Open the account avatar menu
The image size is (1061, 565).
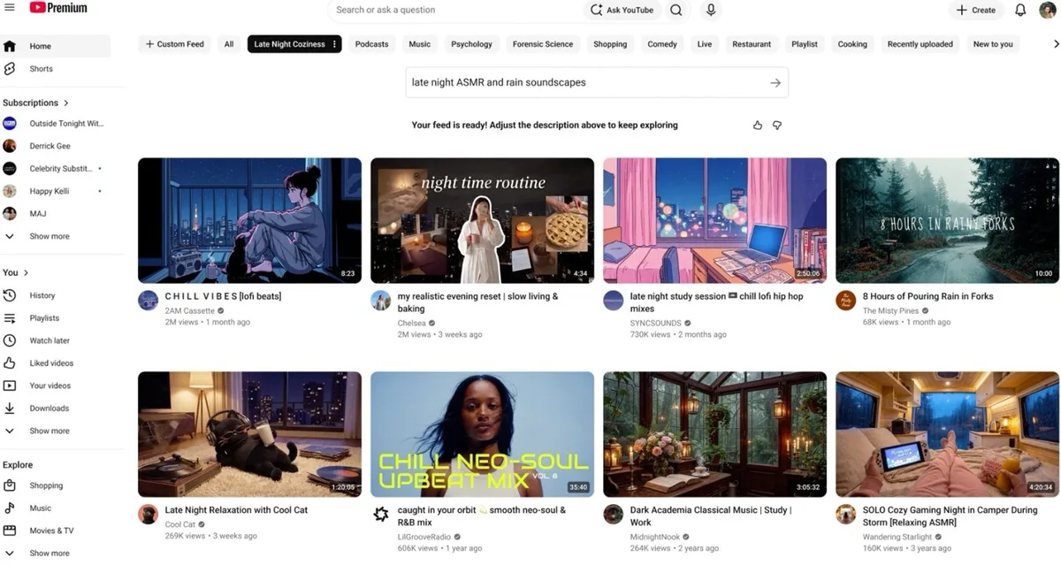click(1048, 10)
